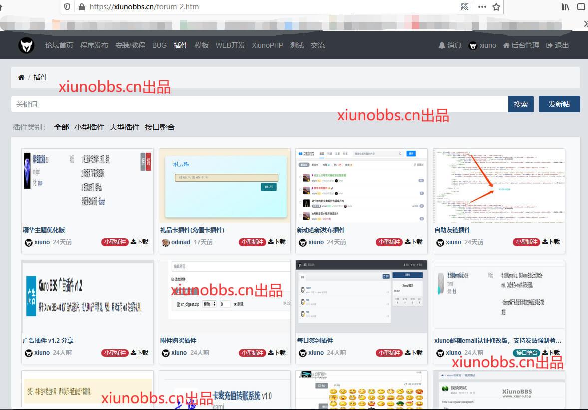Open 新动态新发布插件 thread title
This screenshot has height=410, width=588.
point(321,230)
